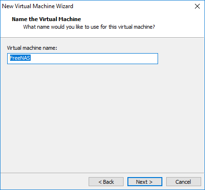Image resolution: width=205 pixels, height=190 pixels.
Task: Click the Next button
Action: pyautogui.click(x=145, y=182)
